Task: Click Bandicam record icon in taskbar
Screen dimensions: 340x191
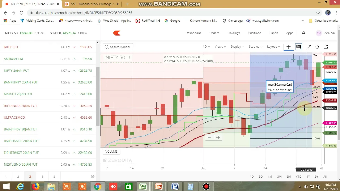Action: tap(206, 186)
